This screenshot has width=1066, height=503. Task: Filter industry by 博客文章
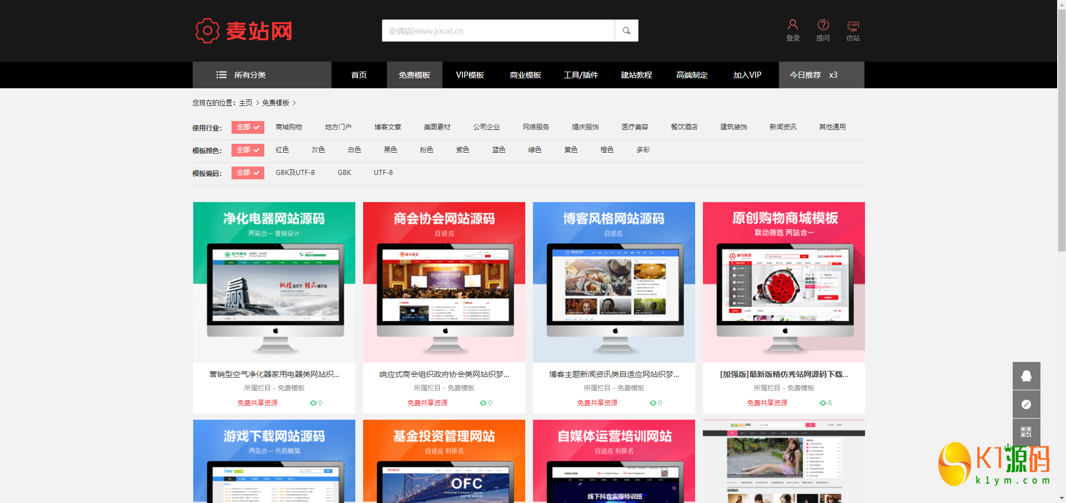pyautogui.click(x=388, y=127)
